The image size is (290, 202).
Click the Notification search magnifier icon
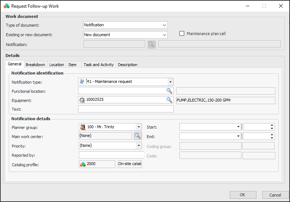[151, 44]
